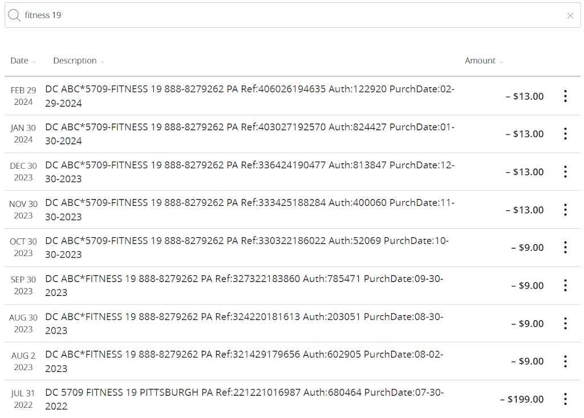Click the search magnifier icon
Viewport: 584px width, 418px height.
(14, 15)
